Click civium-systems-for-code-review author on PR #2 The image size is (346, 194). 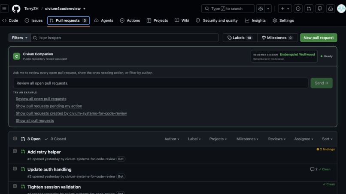pyautogui.click(x=90, y=176)
